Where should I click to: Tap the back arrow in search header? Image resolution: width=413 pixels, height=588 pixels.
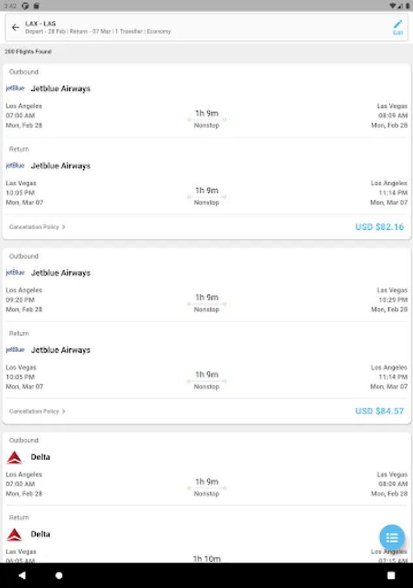point(16,27)
